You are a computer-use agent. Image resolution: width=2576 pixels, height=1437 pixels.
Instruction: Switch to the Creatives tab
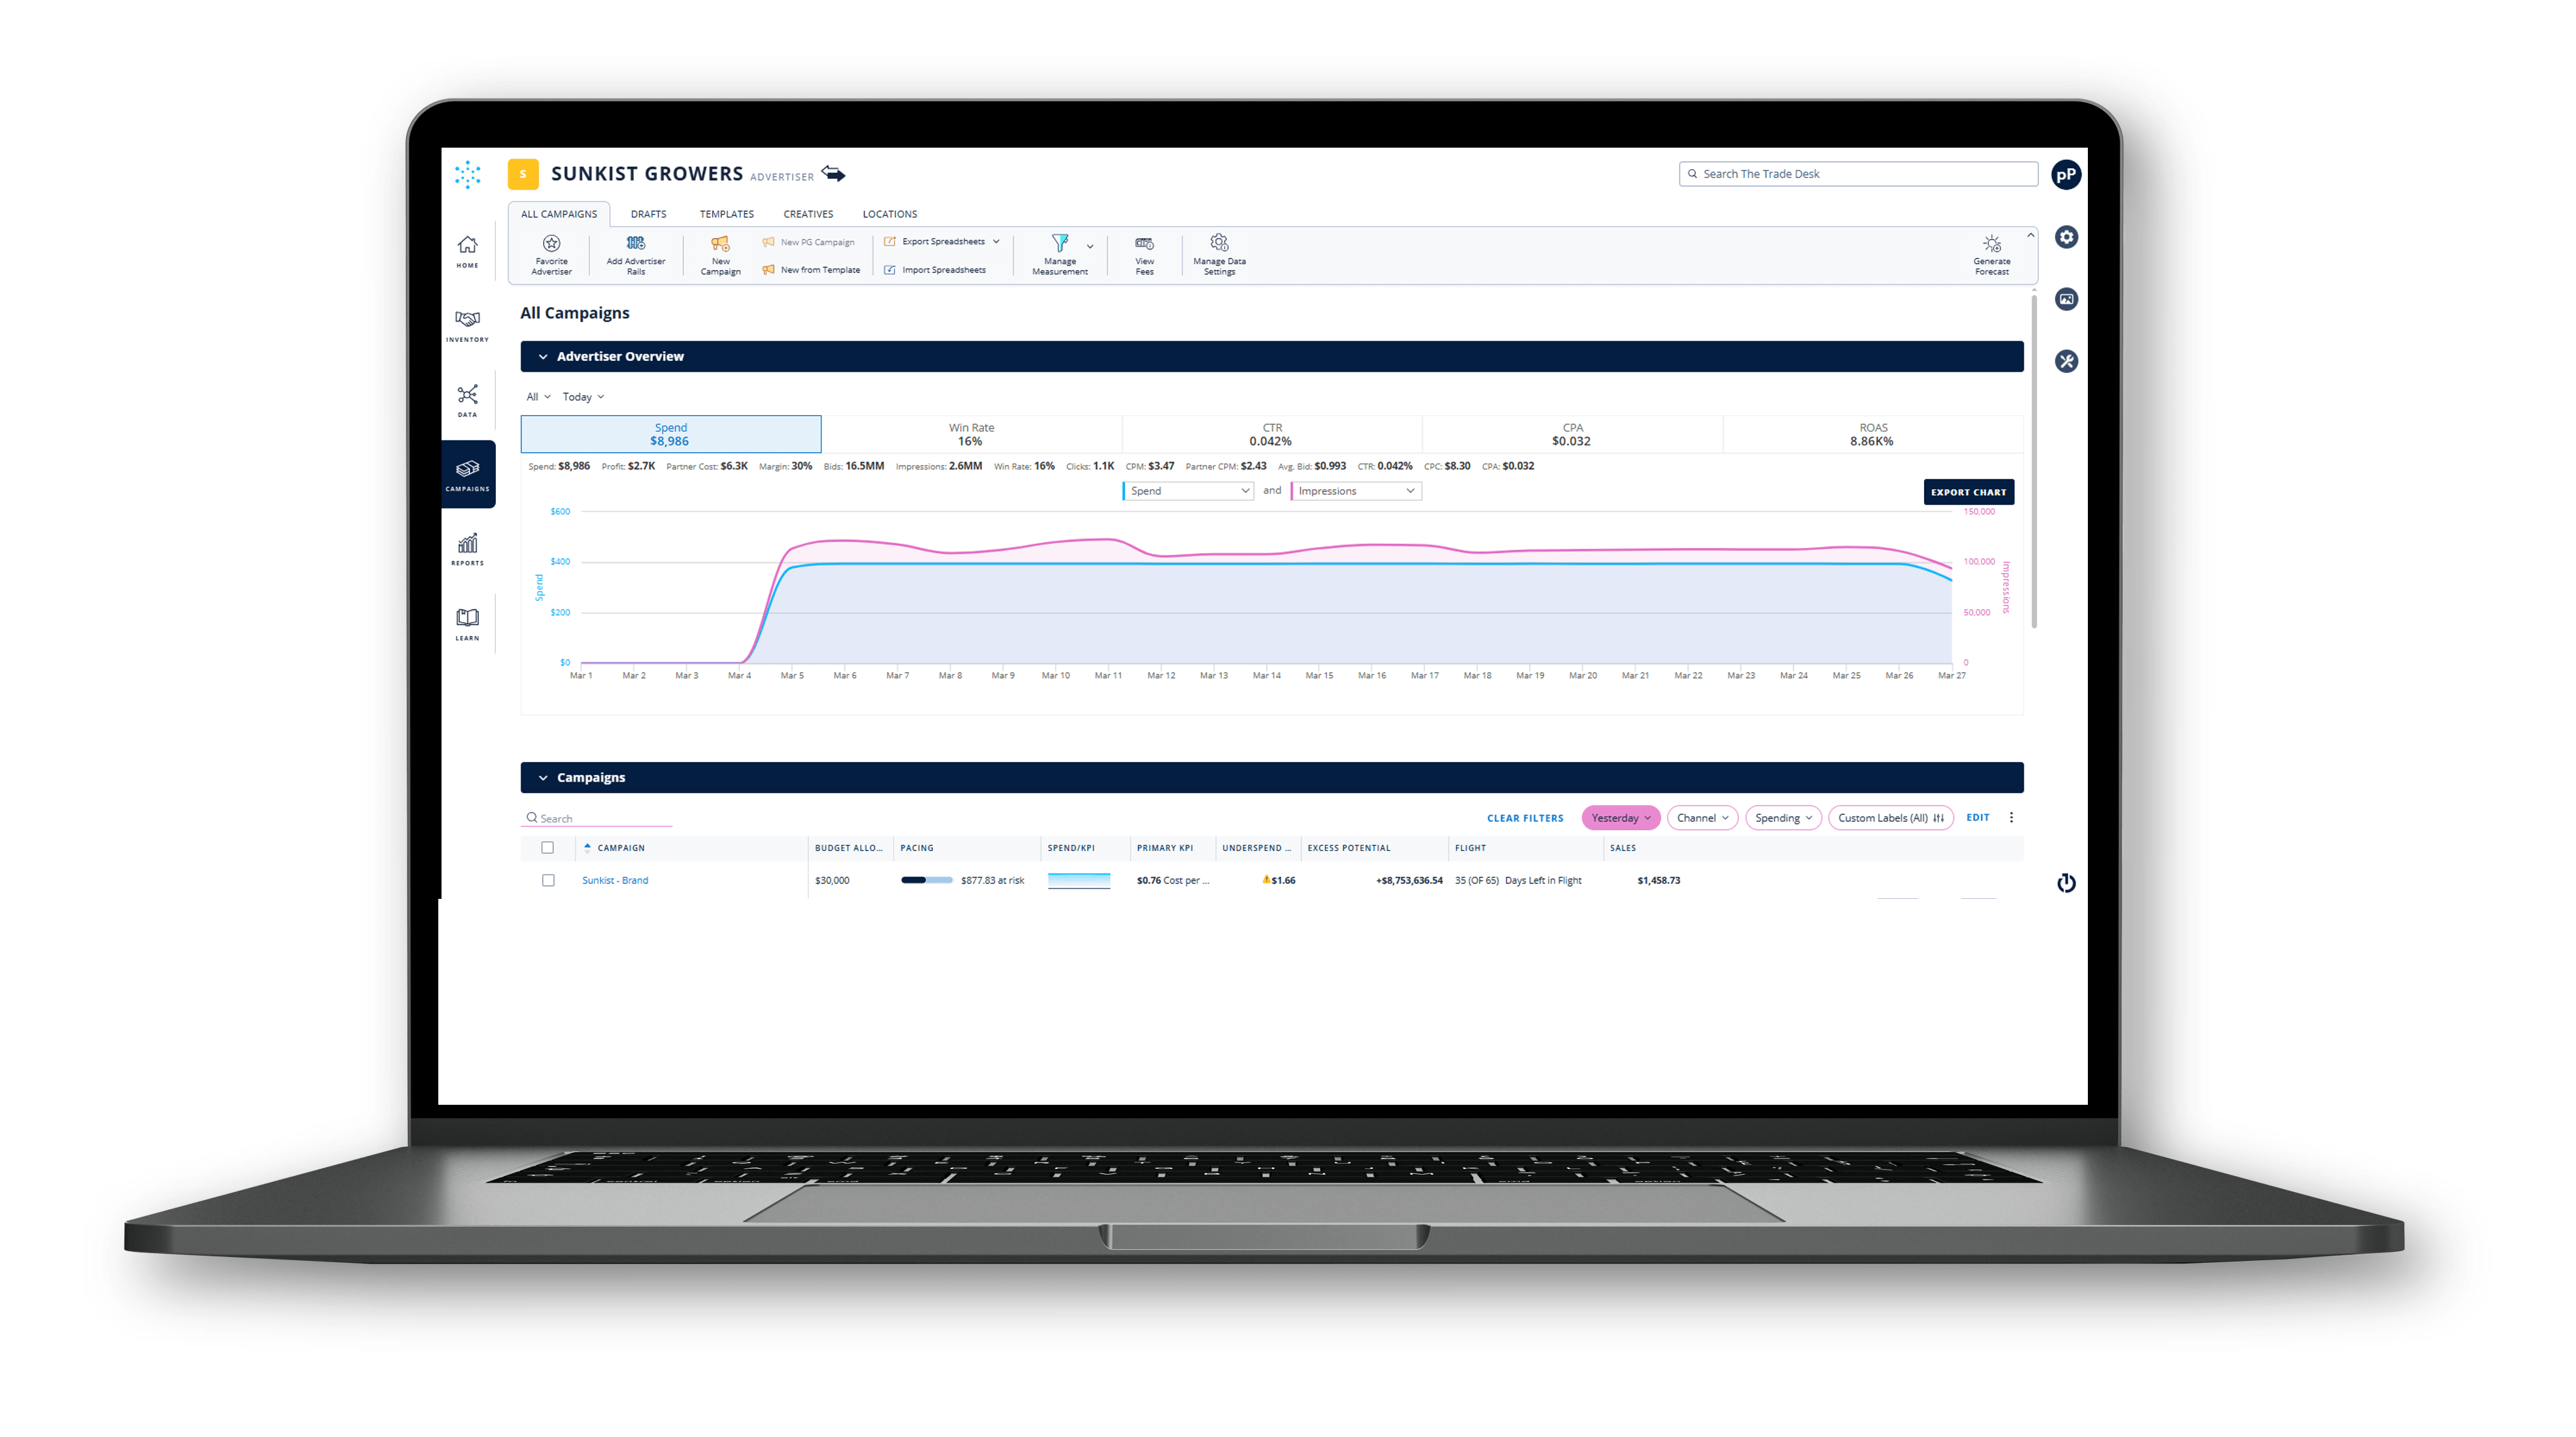pos(808,214)
